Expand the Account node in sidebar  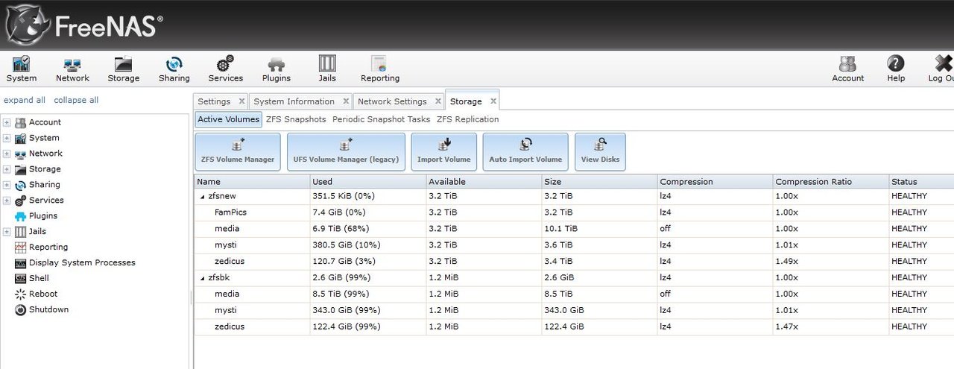coord(7,122)
